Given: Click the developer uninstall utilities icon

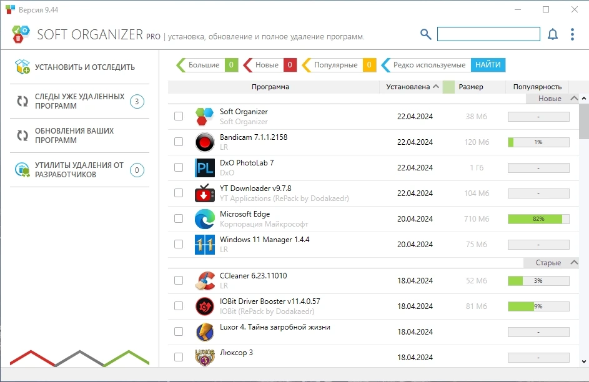Looking at the screenshot, I should [22, 170].
